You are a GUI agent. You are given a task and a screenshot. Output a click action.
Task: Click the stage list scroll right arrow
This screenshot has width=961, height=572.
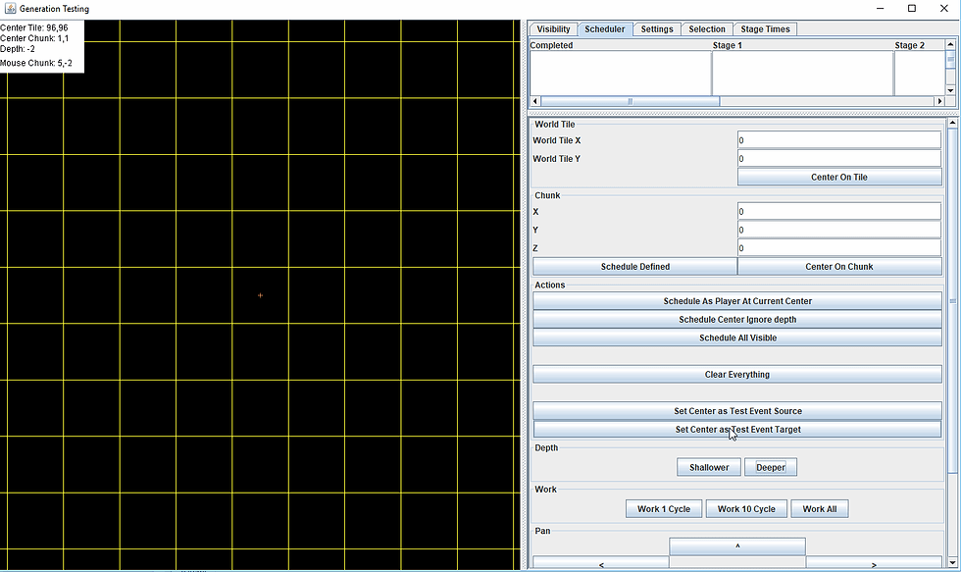tap(939, 101)
